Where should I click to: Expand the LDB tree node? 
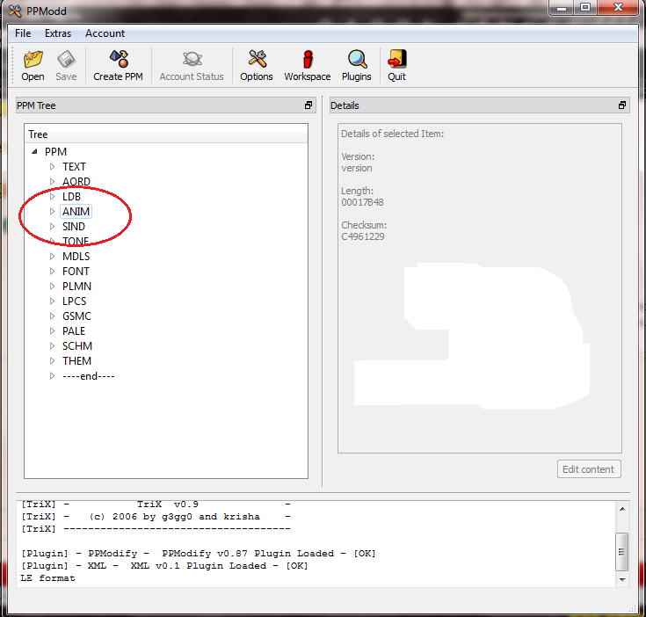tap(53, 197)
